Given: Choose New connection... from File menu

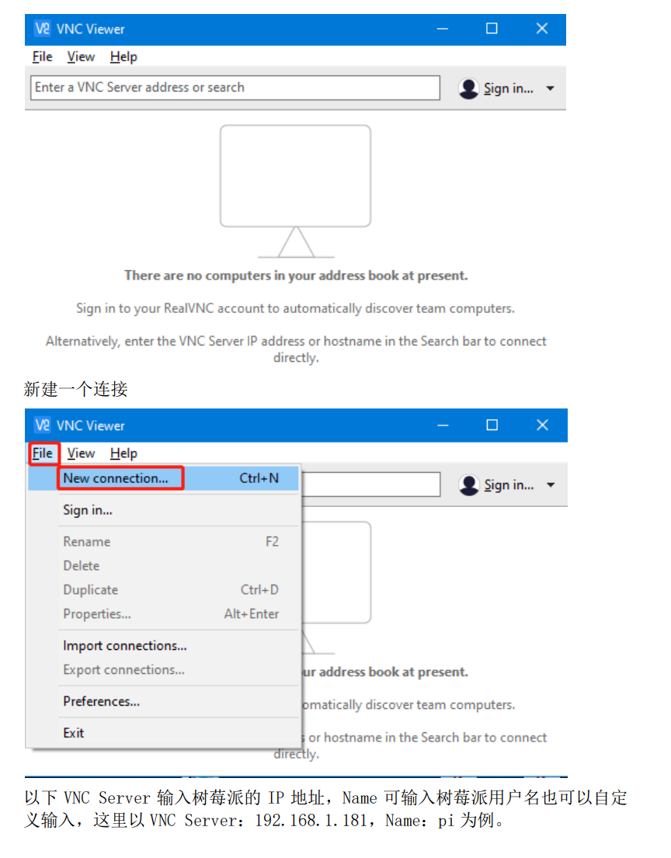Looking at the screenshot, I should point(163,478).
